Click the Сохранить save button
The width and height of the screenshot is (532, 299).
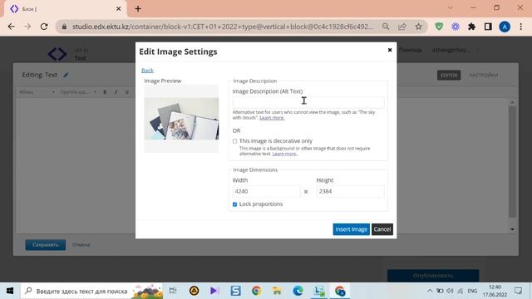pyautogui.click(x=46, y=244)
